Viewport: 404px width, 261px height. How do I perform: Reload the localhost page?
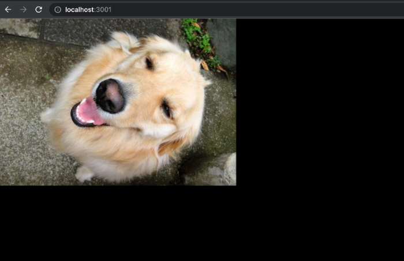pyautogui.click(x=39, y=10)
